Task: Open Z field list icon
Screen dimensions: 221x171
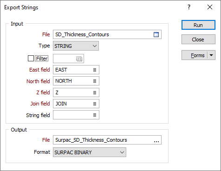Action: pyautogui.click(x=95, y=92)
